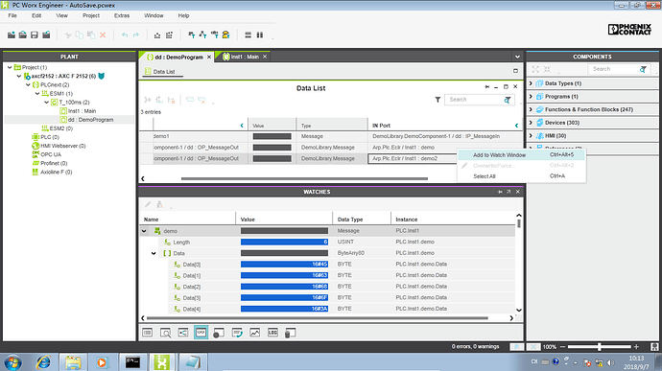Click the magnifier search-results icon in bottom bar
The width and height of the screenshot is (662, 371).
point(165,333)
